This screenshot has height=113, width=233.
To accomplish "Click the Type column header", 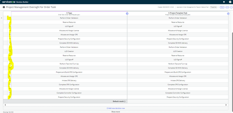I will 69,14.
